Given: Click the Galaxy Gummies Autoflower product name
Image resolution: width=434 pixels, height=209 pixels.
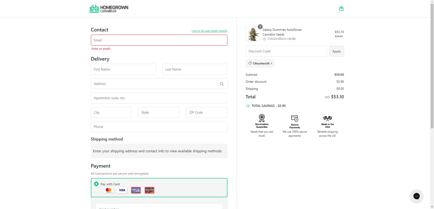Looking at the screenshot, I should click(282, 32).
